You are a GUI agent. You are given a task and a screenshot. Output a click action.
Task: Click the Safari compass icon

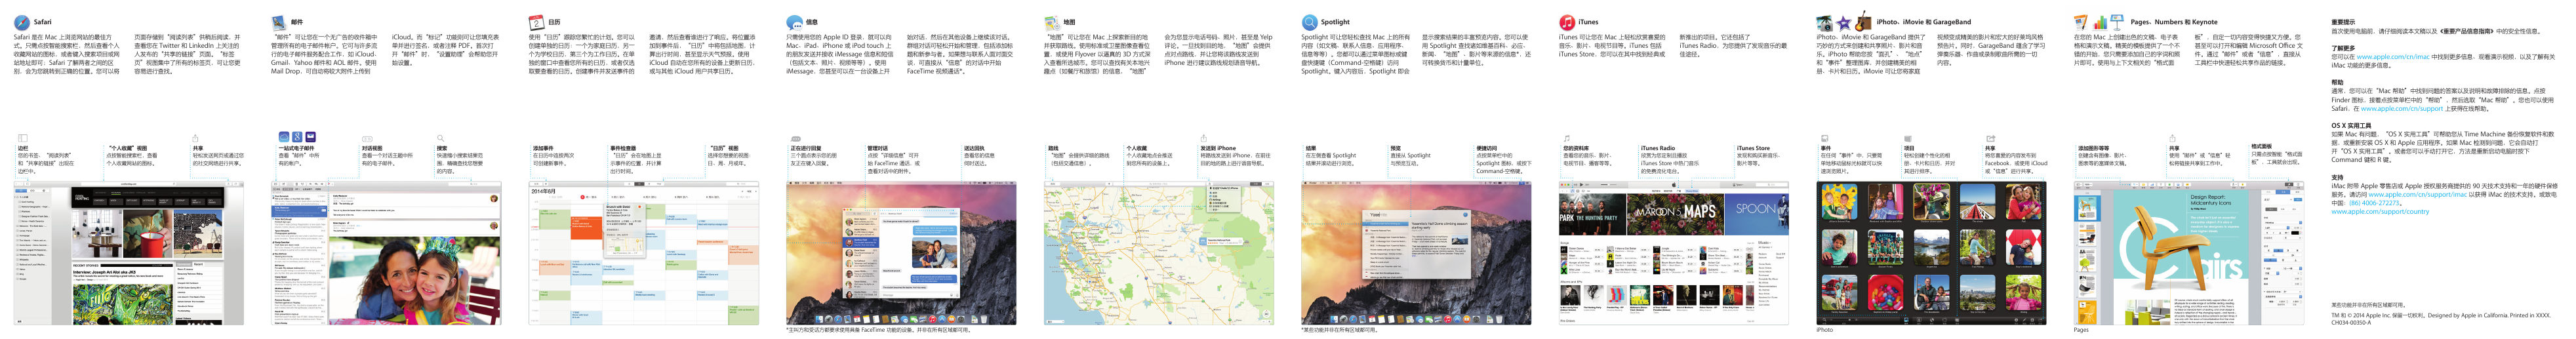[22, 22]
